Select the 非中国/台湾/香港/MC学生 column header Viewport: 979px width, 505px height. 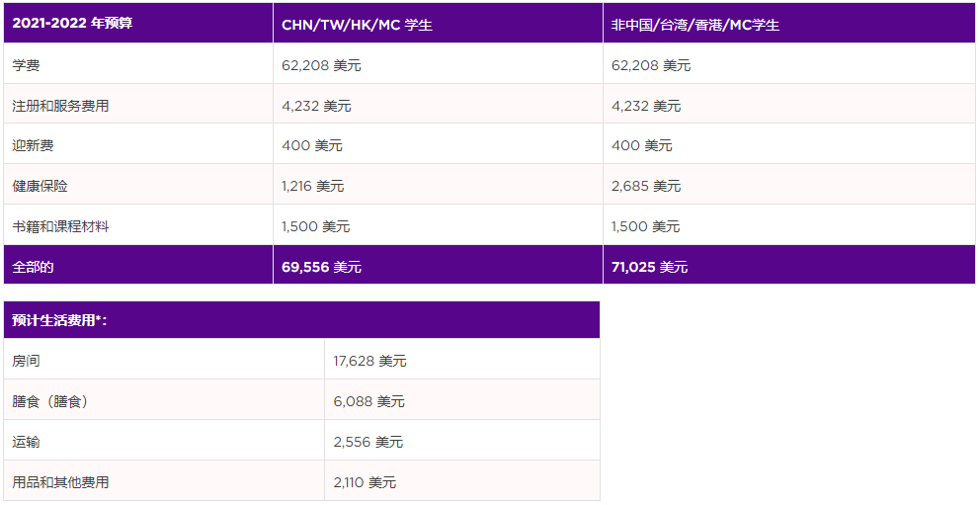[695, 25]
